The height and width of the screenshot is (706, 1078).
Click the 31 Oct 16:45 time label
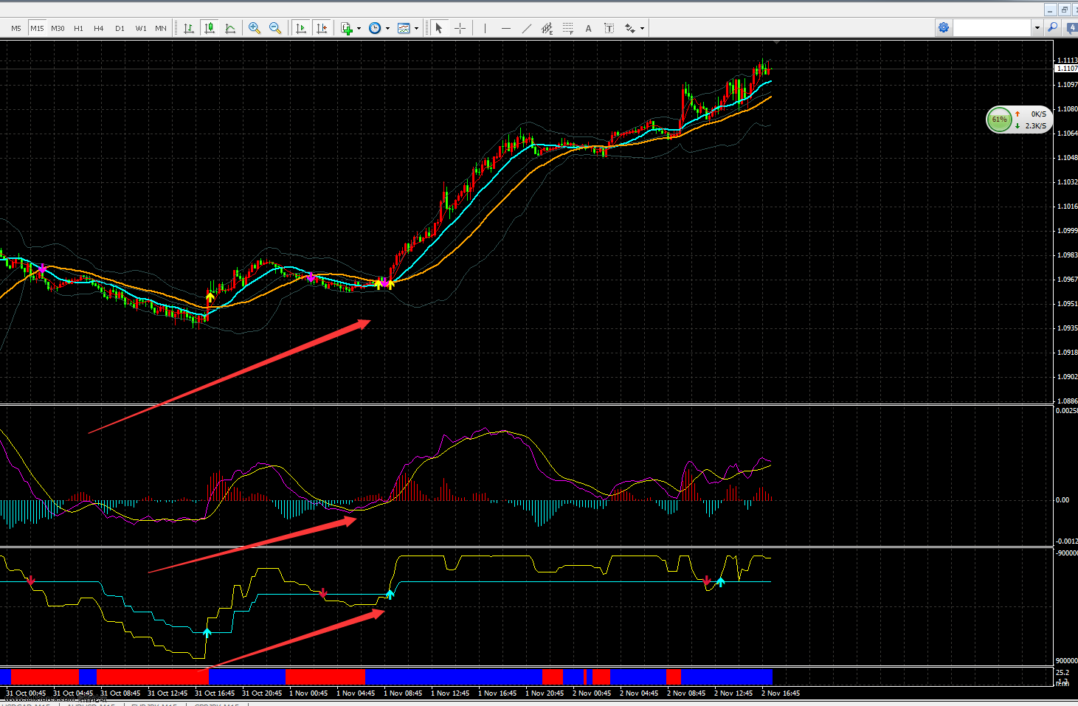(215, 693)
